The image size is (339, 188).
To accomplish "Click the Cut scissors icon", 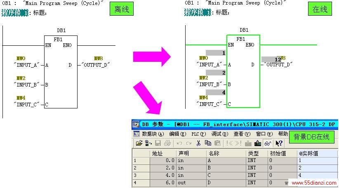I will pos(198,143).
